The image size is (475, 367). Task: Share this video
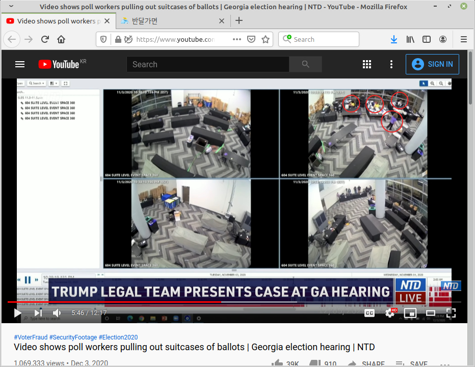tap(366, 363)
